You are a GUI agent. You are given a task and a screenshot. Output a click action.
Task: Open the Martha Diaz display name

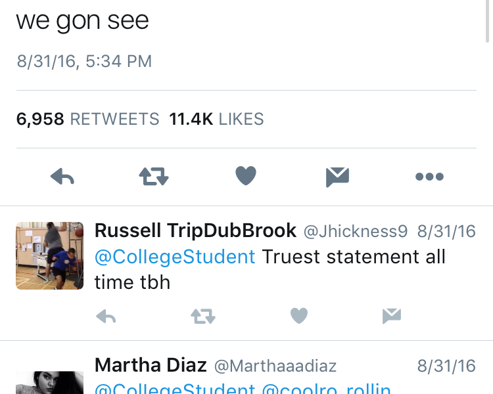coord(151,365)
